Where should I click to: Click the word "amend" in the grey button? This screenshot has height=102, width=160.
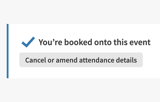(67, 60)
